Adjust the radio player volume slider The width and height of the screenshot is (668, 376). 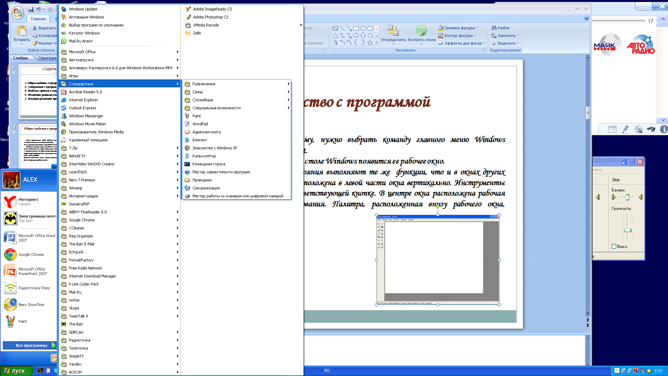[x=620, y=21]
